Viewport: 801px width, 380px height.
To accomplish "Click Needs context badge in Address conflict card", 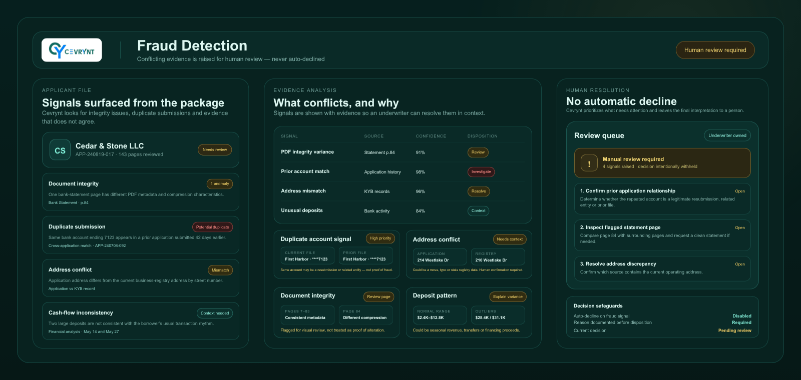I will 510,239.
